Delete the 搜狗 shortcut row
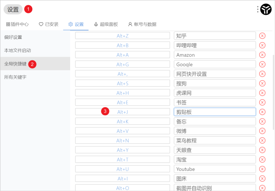275x191 pixels. 262,83
